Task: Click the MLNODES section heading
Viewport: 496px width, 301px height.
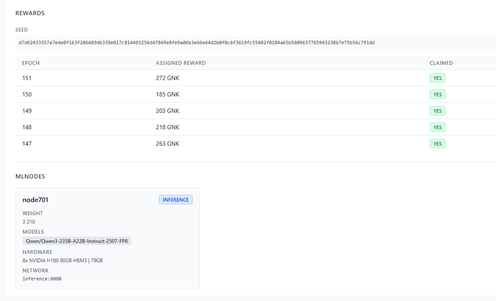Action: pyautogui.click(x=30, y=176)
